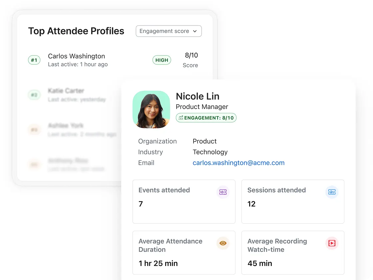The image size is (373, 280).
Task: Click the red video icon for Recording Watch-time
Action: click(x=332, y=243)
